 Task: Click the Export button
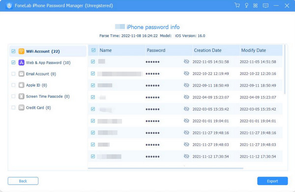coord(272,181)
